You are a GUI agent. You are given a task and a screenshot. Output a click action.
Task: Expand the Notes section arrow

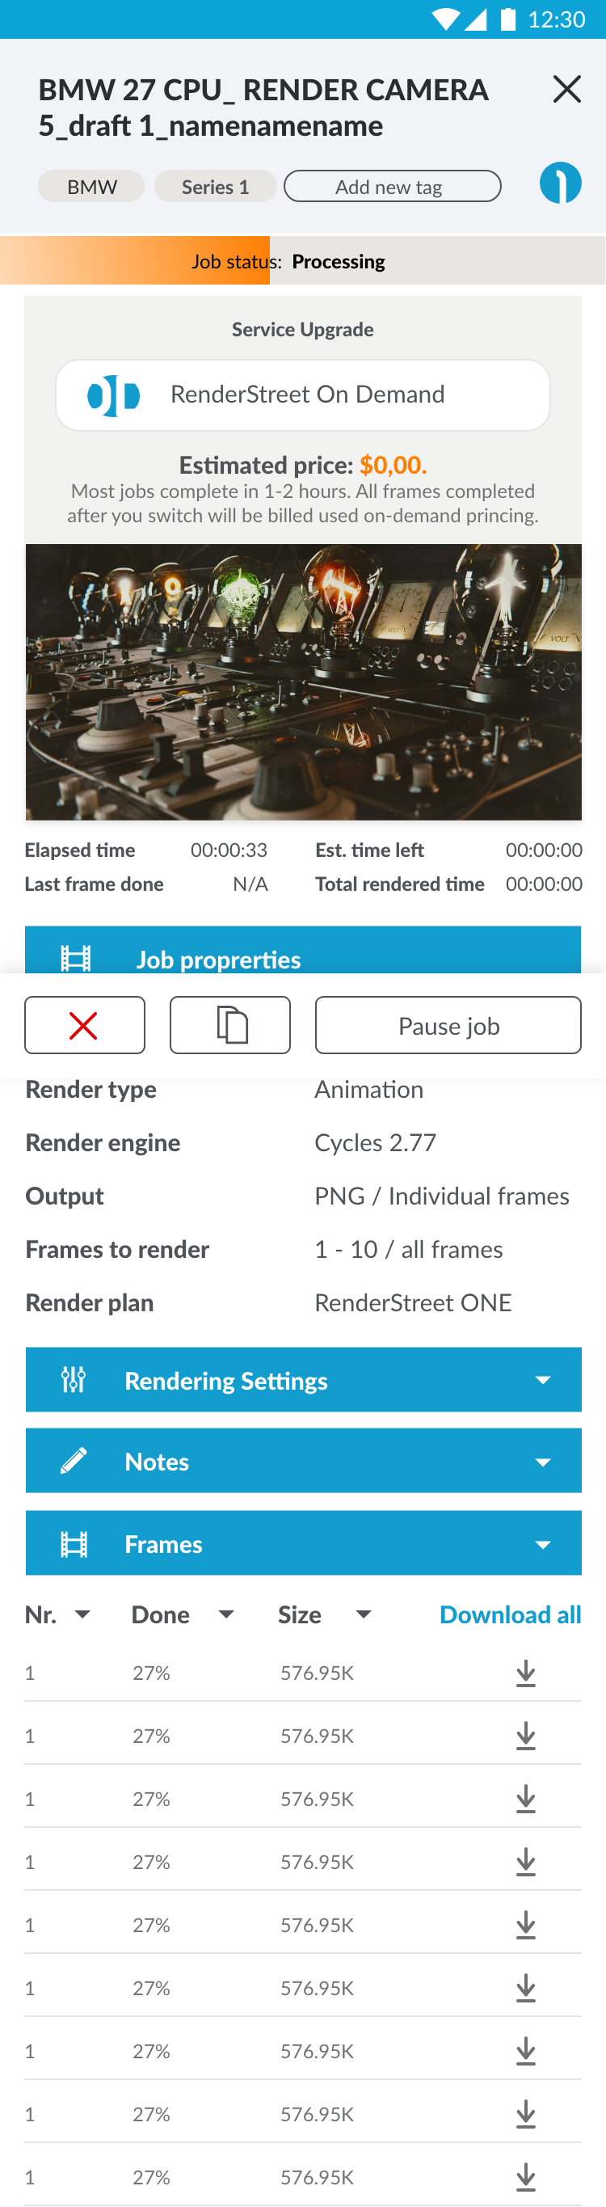543,1462
